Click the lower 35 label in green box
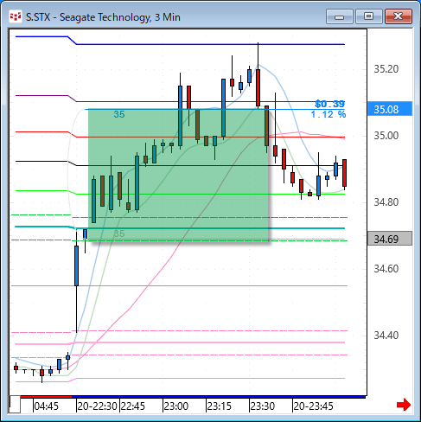The width and height of the screenshot is (421, 422). pos(119,233)
